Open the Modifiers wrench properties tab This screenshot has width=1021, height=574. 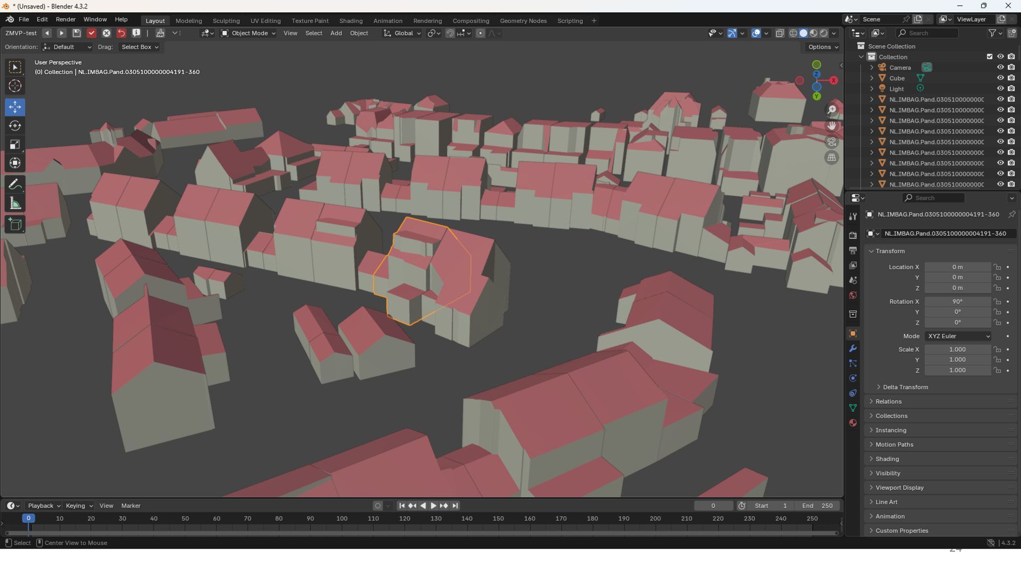[x=853, y=349]
